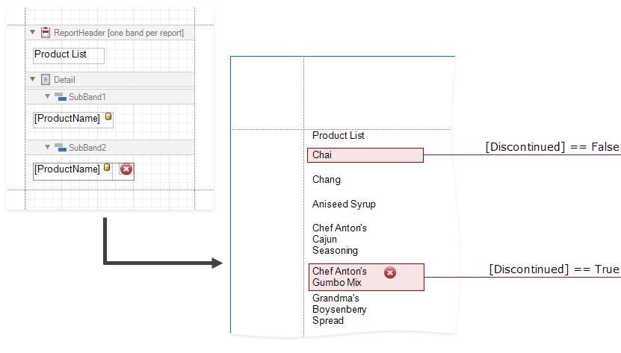Click the data-binding icon in SubBand2
The image size is (621, 353).
pyautogui.click(x=107, y=169)
